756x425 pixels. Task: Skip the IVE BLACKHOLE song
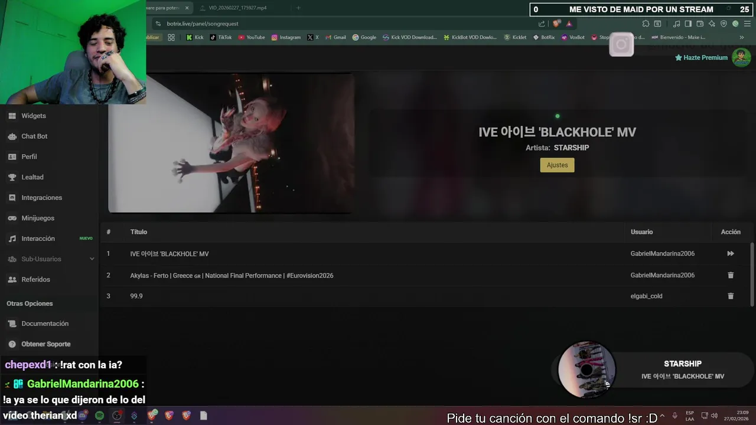731,254
